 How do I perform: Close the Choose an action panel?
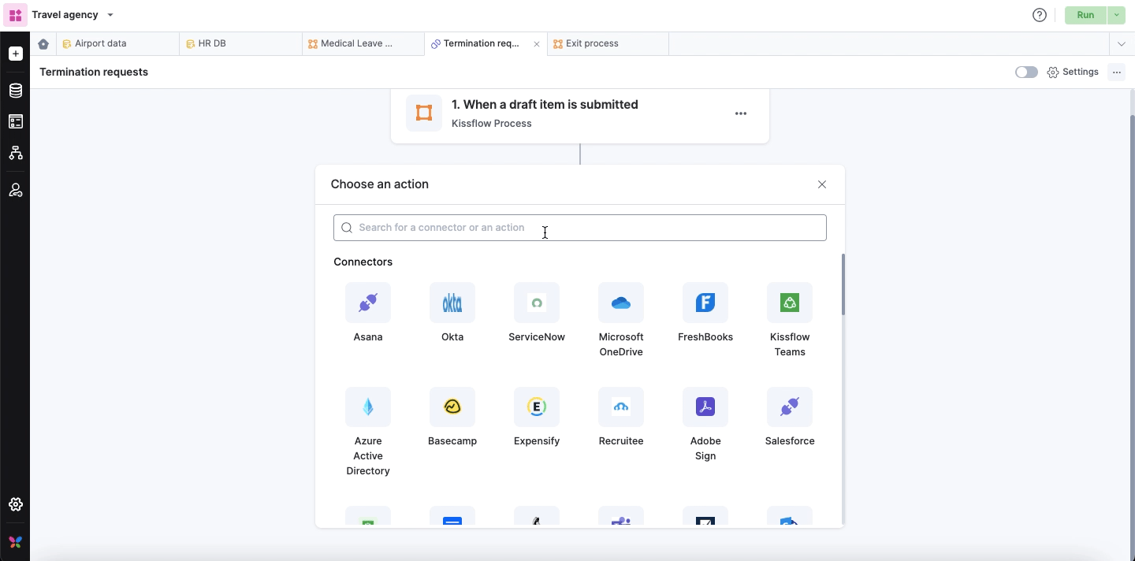point(821,184)
